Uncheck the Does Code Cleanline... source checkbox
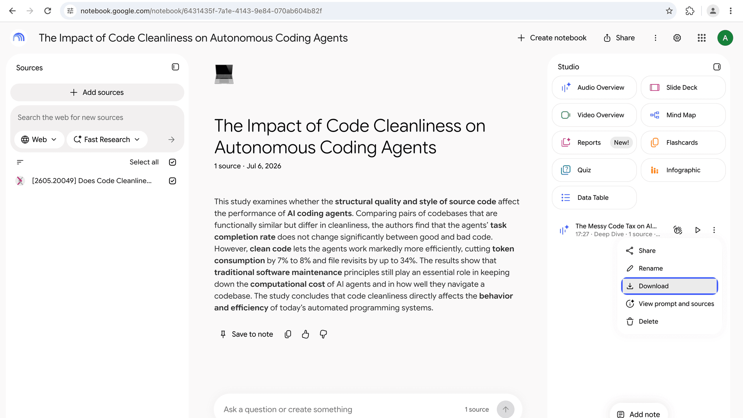The width and height of the screenshot is (743, 418). coord(173,181)
